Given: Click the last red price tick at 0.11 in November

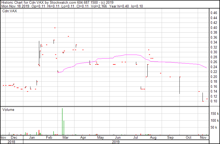Looking at the screenshot, I should point(207,99).
